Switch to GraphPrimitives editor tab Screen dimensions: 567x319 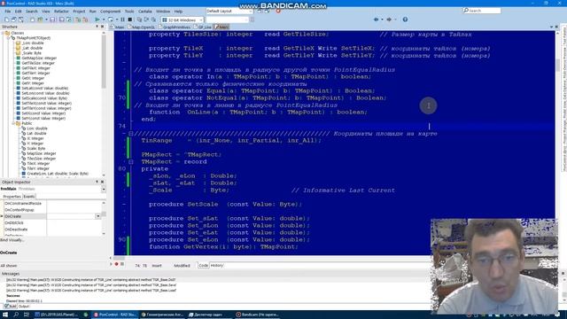[x=175, y=27]
